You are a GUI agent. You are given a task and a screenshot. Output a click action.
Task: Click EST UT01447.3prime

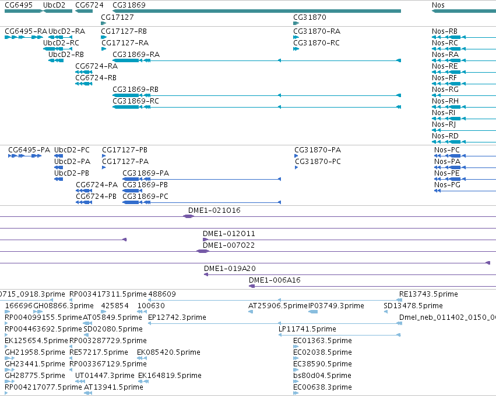pyautogui.click(x=105, y=376)
